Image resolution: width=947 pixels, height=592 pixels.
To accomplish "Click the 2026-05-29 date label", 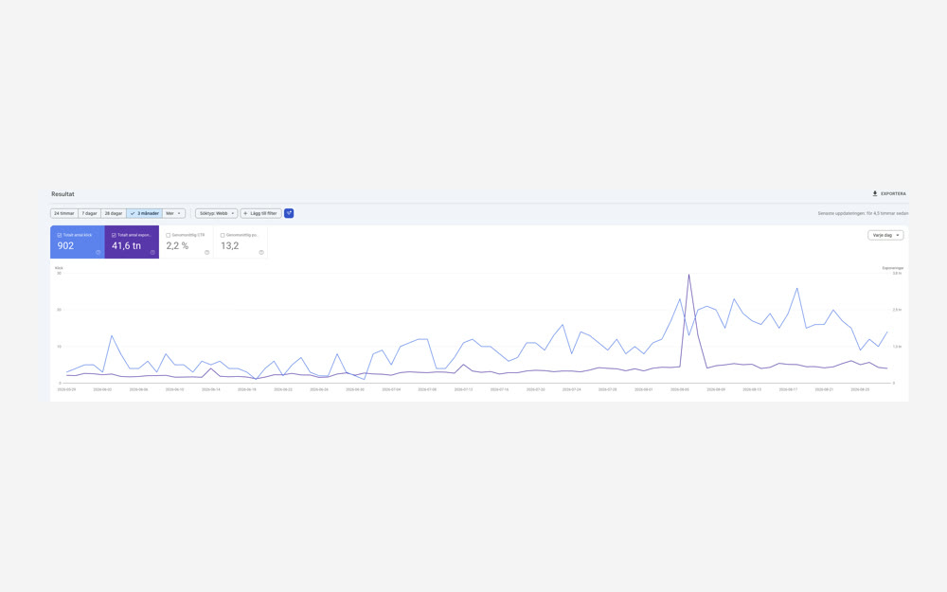I will 66,389.
